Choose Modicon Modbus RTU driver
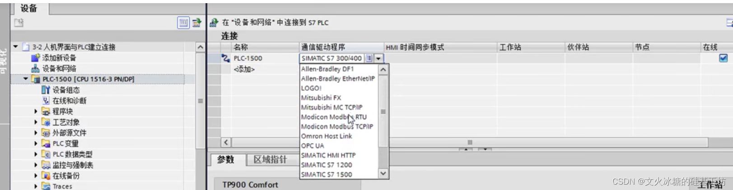Viewport: 733px width, 190px height. tap(338, 117)
